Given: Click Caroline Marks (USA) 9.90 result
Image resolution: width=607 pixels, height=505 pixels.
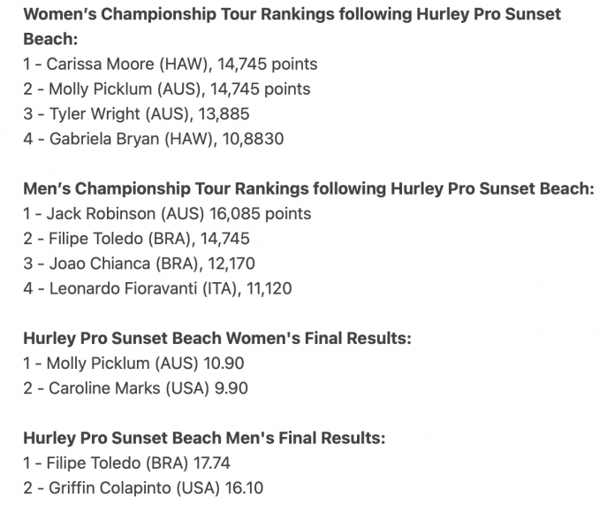Looking at the screenshot, I should [x=135, y=388].
